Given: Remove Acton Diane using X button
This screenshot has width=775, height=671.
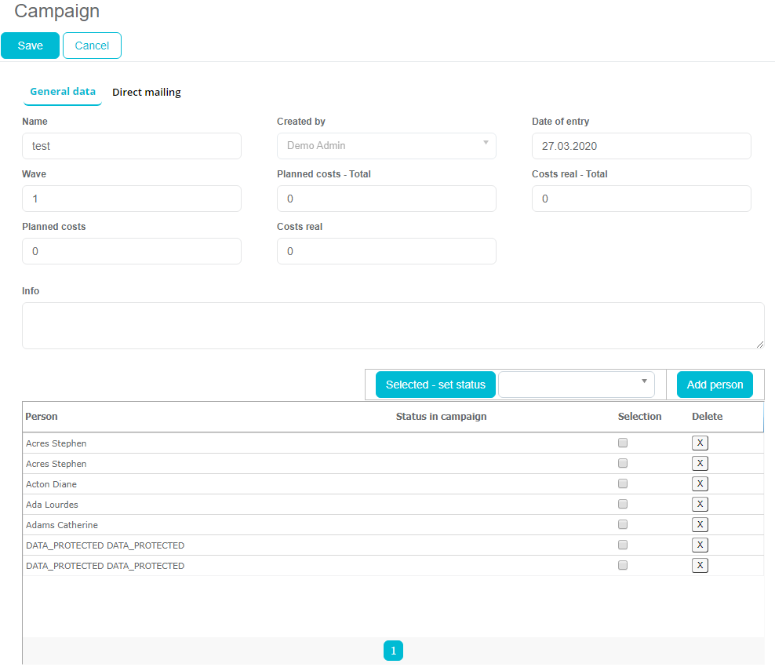Looking at the screenshot, I should (x=700, y=484).
